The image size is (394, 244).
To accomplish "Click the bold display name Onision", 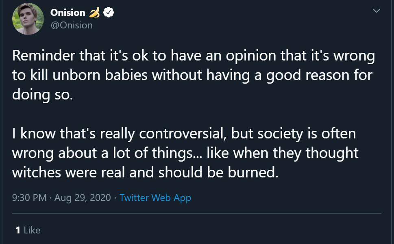I will 68,13.
